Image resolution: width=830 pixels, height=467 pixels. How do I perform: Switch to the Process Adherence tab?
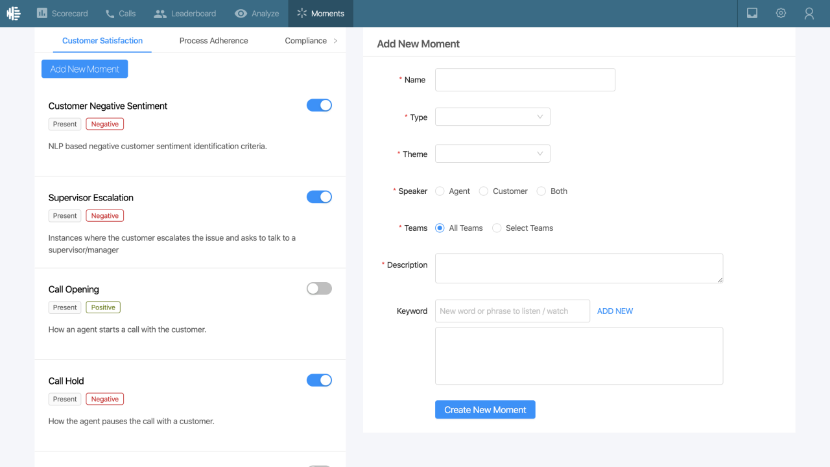point(213,41)
